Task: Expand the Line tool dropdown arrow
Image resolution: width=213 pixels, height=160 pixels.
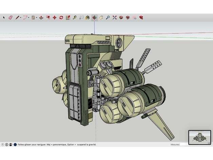Action: coord(21,18)
